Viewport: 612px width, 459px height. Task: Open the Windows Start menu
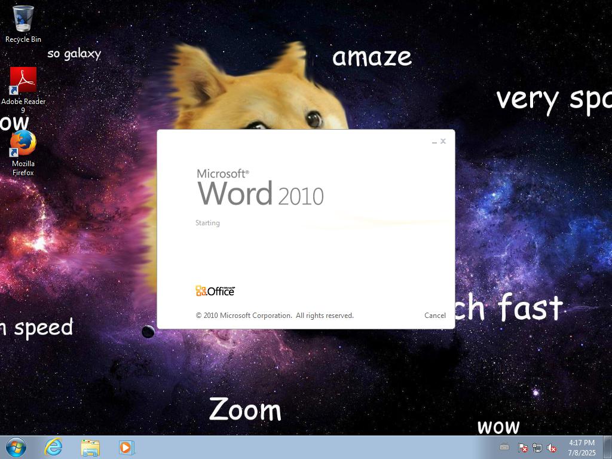[16, 447]
